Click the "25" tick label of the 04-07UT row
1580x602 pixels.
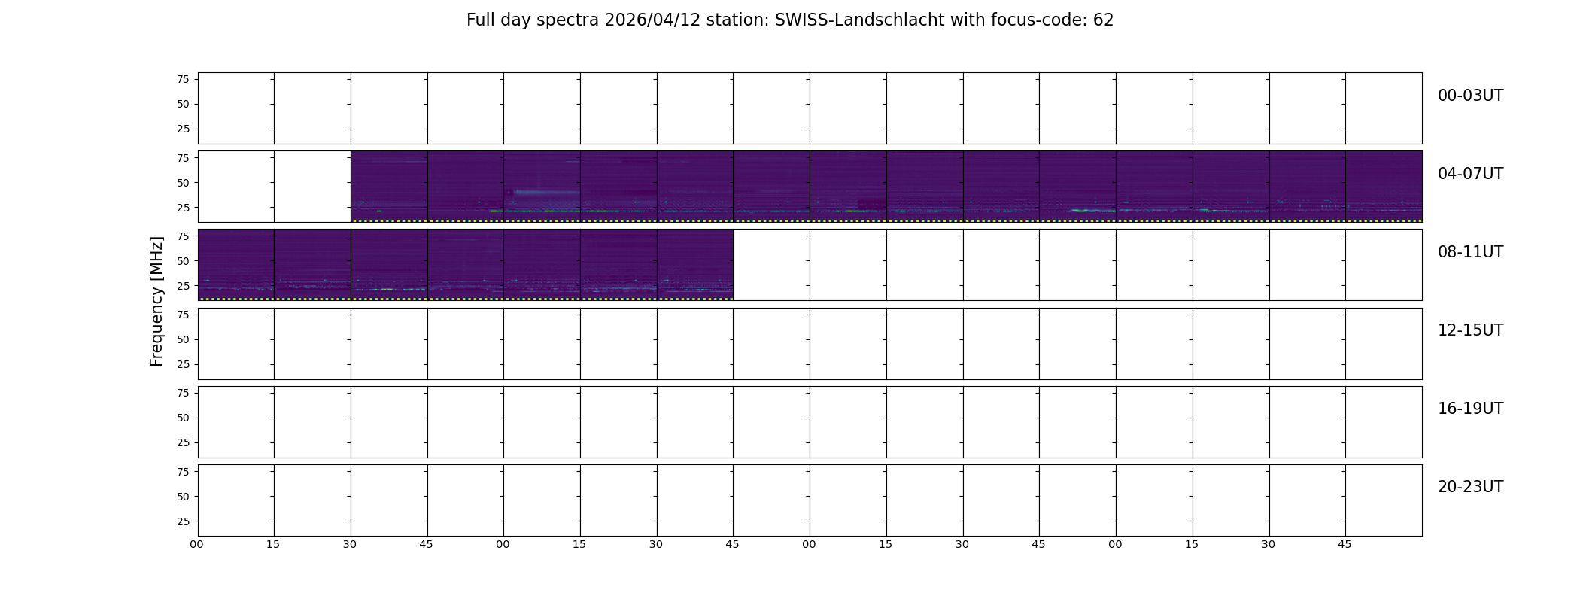[x=183, y=207]
